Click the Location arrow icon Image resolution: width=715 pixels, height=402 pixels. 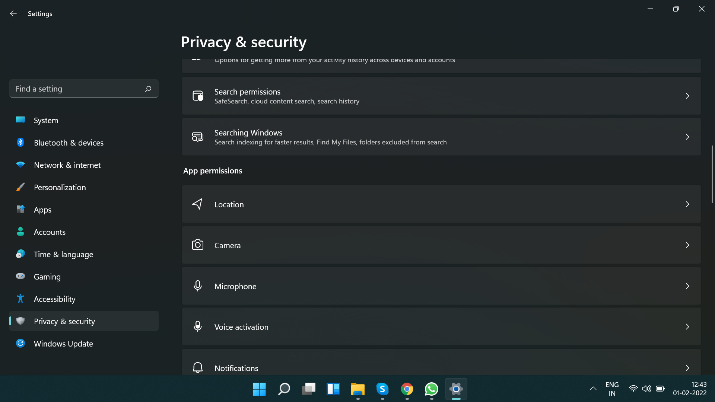pyautogui.click(x=197, y=204)
